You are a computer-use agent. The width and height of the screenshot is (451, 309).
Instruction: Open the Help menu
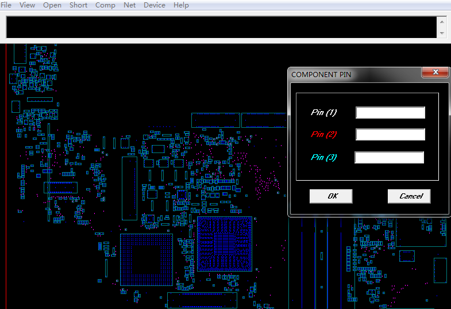click(x=181, y=5)
